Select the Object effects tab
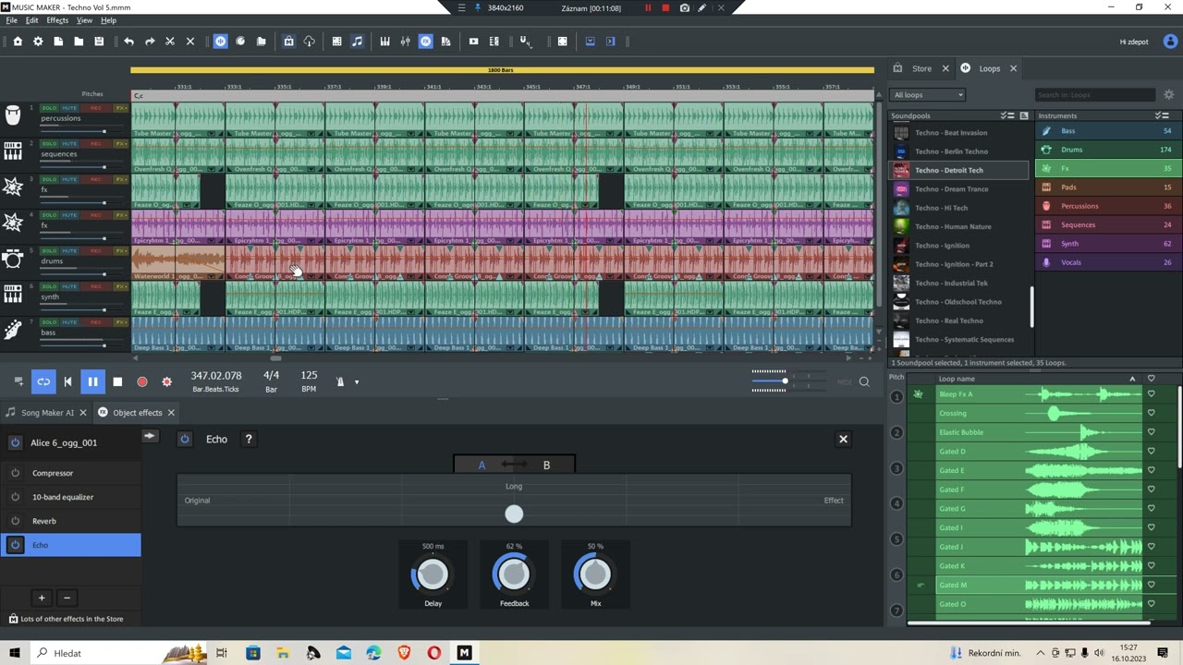The width and height of the screenshot is (1183, 665). (x=137, y=413)
